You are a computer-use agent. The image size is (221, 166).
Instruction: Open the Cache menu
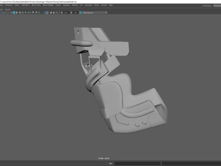(97, 5)
